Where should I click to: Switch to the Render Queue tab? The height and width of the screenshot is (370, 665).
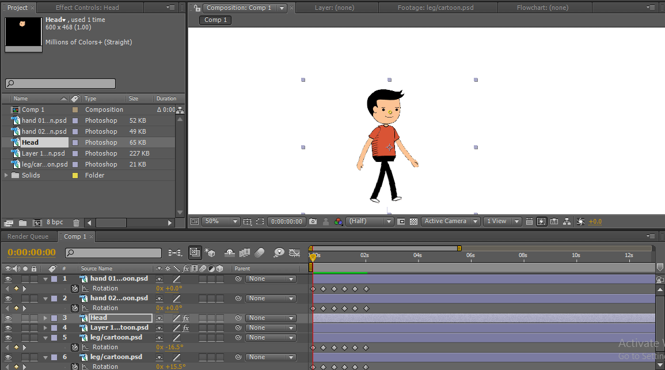click(x=28, y=236)
